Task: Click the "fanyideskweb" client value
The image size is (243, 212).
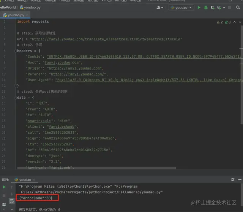Action: 62,127
